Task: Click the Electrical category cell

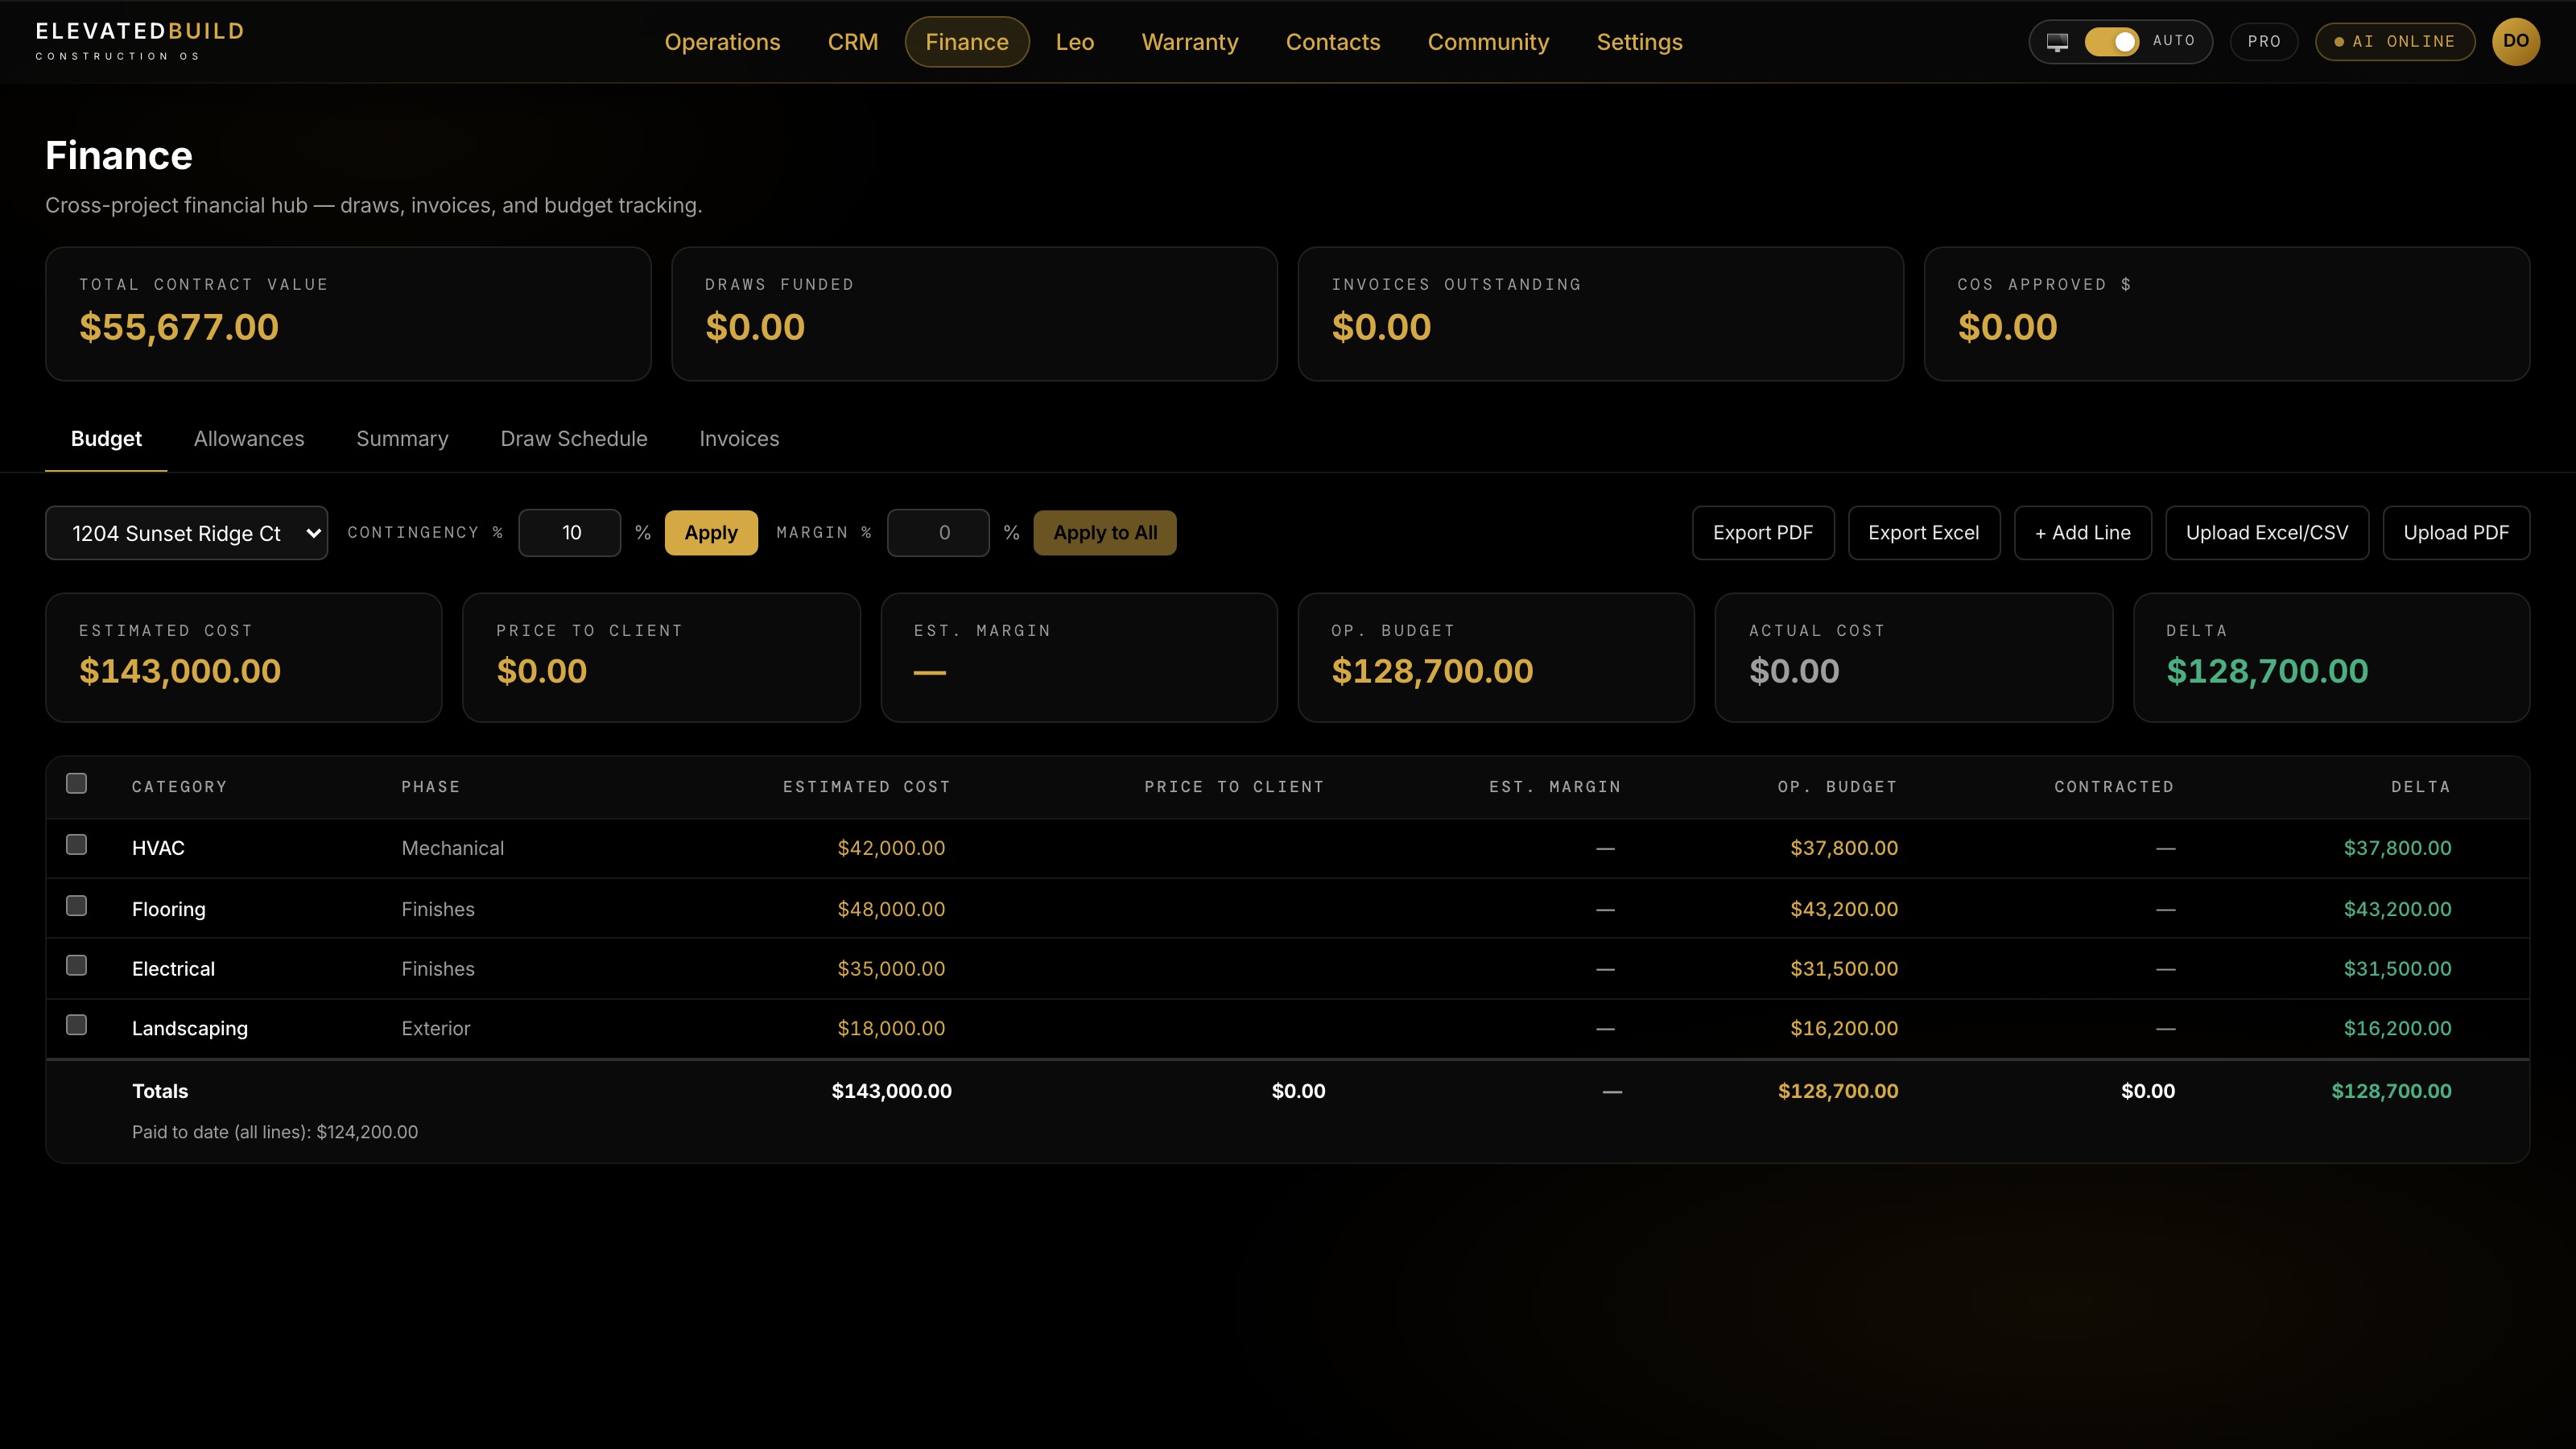Action: 173,969
